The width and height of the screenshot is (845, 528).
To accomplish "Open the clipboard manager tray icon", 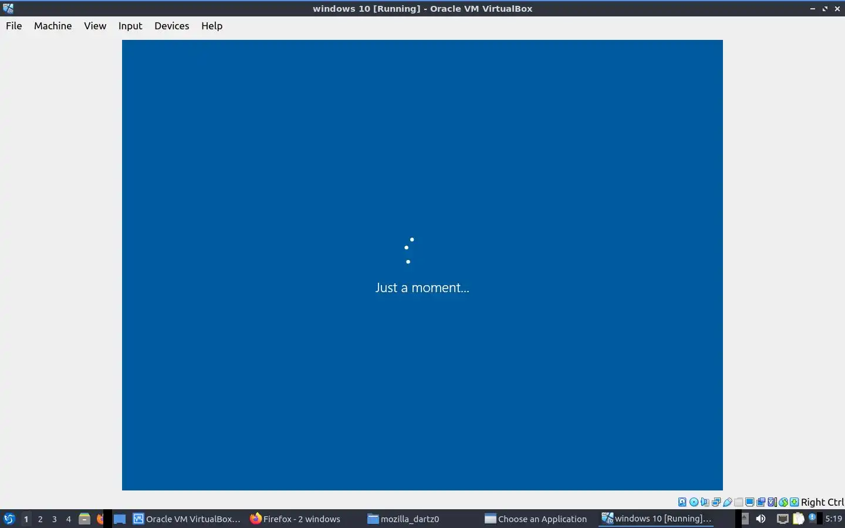I will [x=798, y=518].
